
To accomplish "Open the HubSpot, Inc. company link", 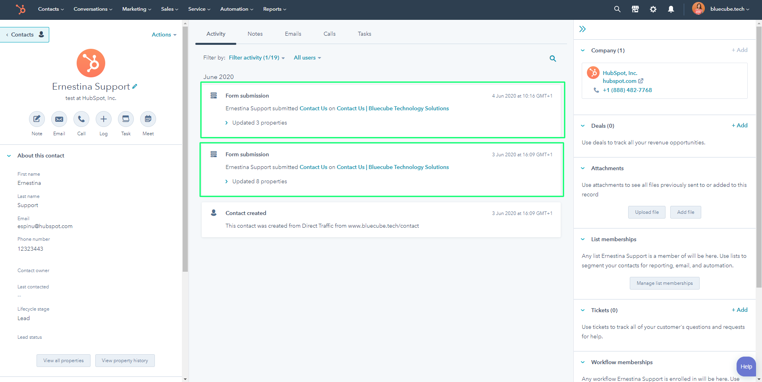I will 620,73.
